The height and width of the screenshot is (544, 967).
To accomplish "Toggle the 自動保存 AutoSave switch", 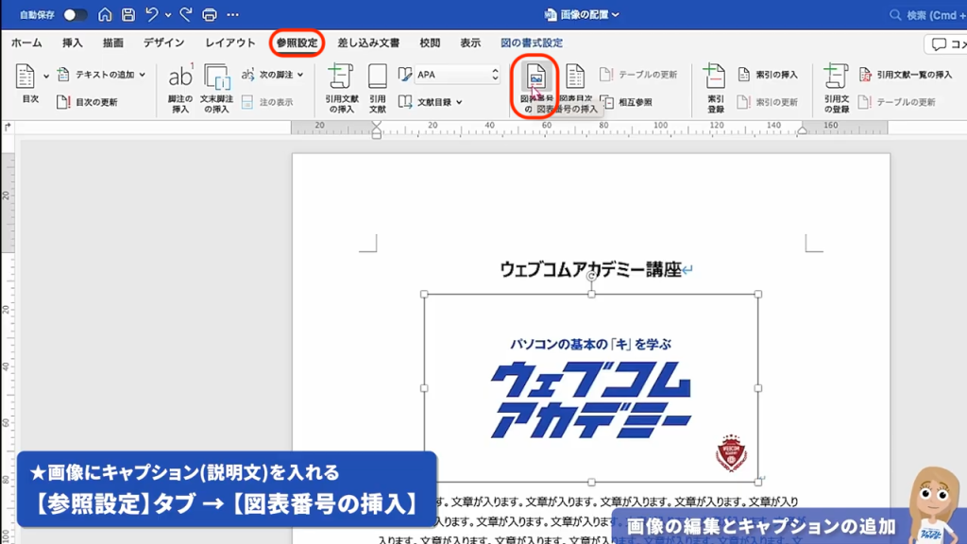I will click(76, 13).
